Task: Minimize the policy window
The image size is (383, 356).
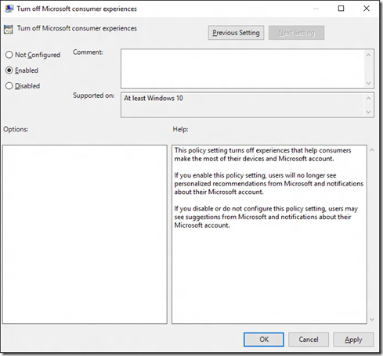Action: point(316,9)
